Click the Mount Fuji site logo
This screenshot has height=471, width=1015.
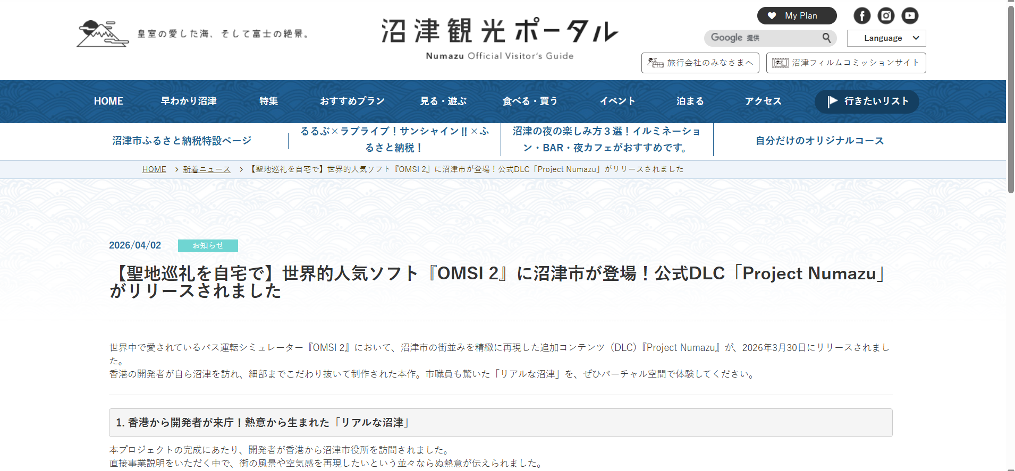pyautogui.click(x=103, y=34)
